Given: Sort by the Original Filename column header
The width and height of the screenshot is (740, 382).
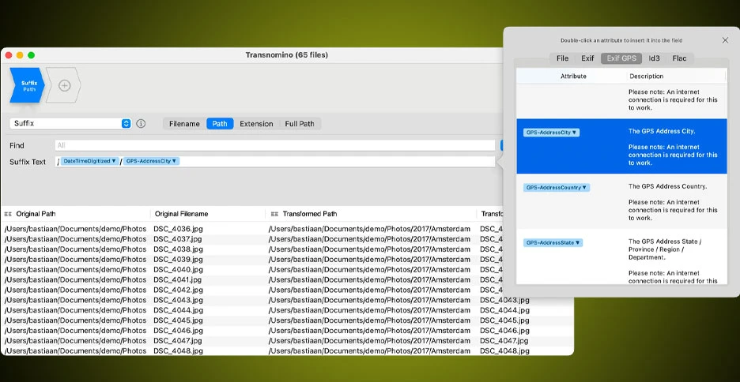Looking at the screenshot, I should pos(181,214).
